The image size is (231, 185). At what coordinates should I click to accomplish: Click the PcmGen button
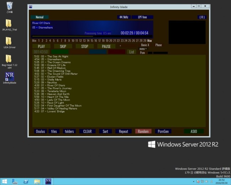163,131
